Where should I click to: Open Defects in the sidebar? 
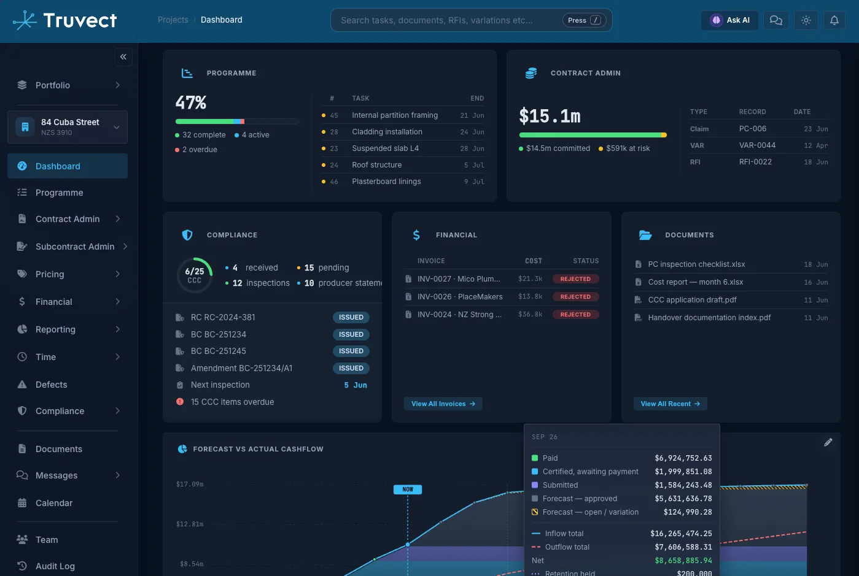(x=68, y=385)
